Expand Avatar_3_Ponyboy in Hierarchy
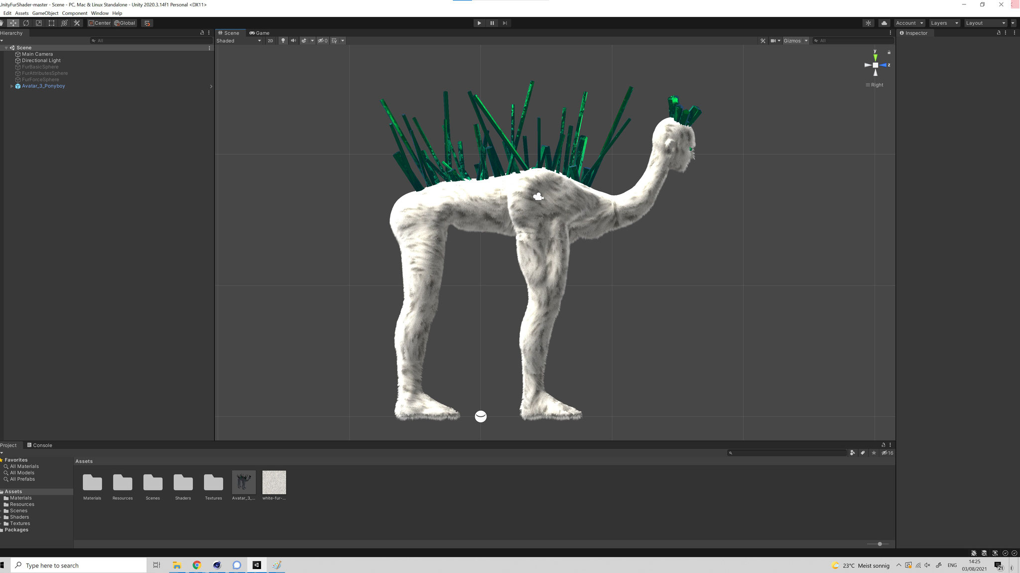This screenshot has height=573, width=1020. point(11,86)
